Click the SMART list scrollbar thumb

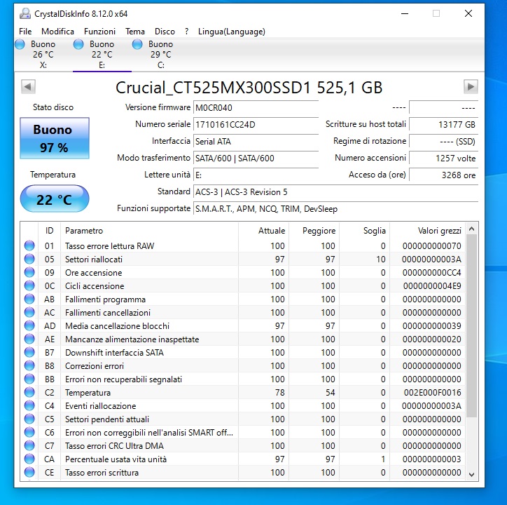click(471, 326)
